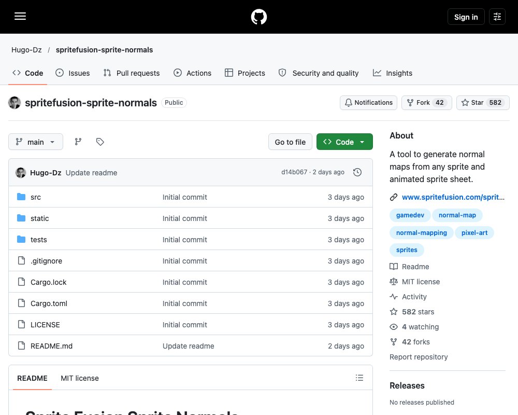
Task: Open README outline list icon
Action: (x=359, y=378)
